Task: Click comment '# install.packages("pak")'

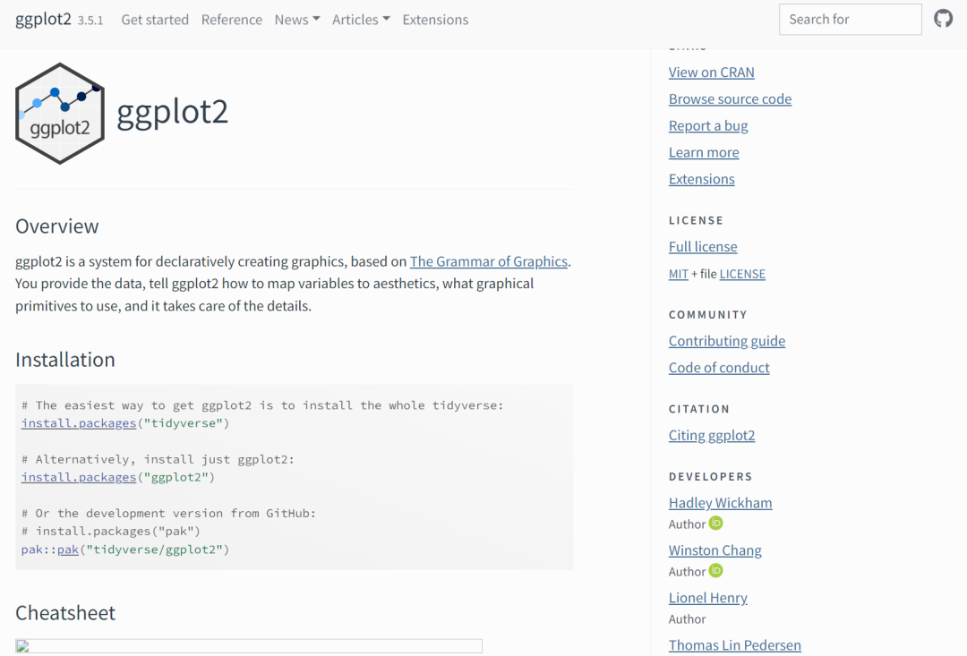Action: pos(111,531)
